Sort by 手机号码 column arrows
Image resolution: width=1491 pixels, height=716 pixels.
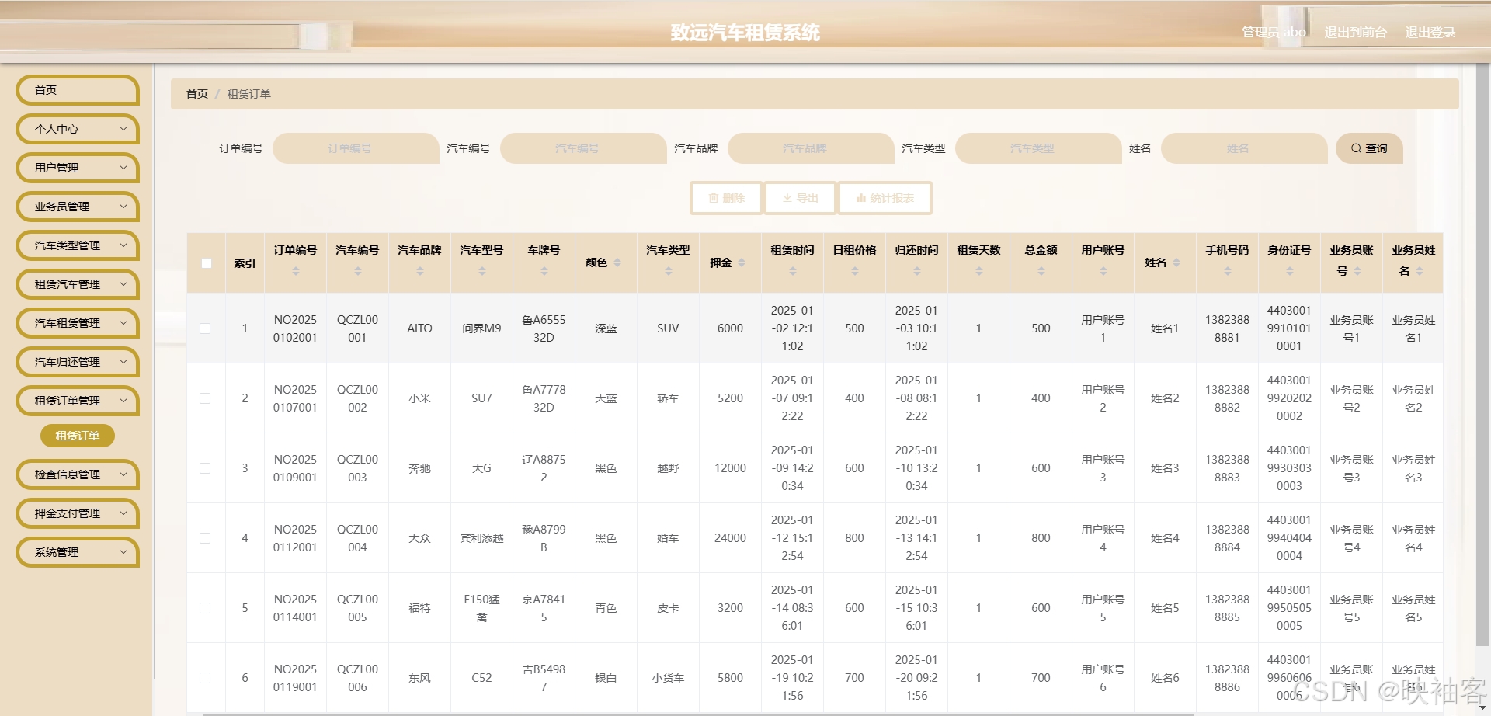[x=1227, y=271]
